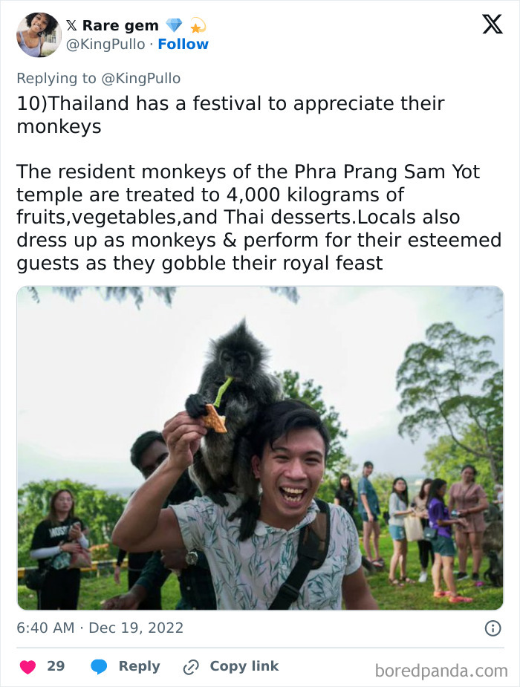Click the blue Reply speech bubble icon

[x=99, y=666]
